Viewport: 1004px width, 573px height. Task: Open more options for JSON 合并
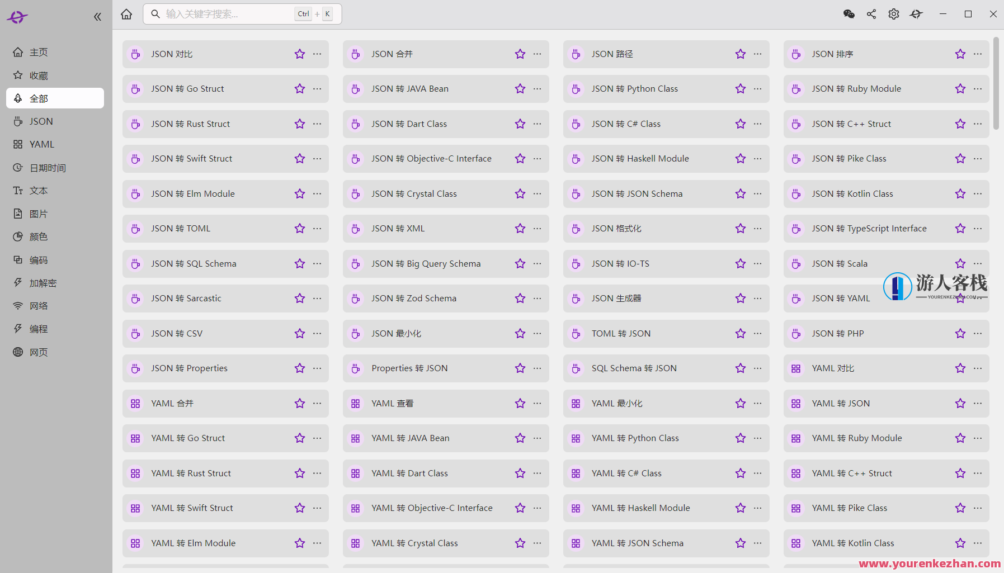coord(538,54)
